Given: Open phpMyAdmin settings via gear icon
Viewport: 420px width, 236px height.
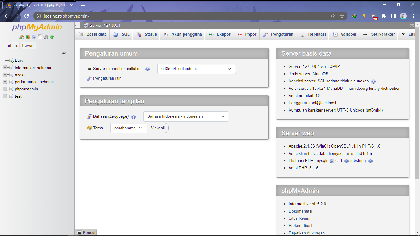Looking at the screenshot, I should [46, 37].
